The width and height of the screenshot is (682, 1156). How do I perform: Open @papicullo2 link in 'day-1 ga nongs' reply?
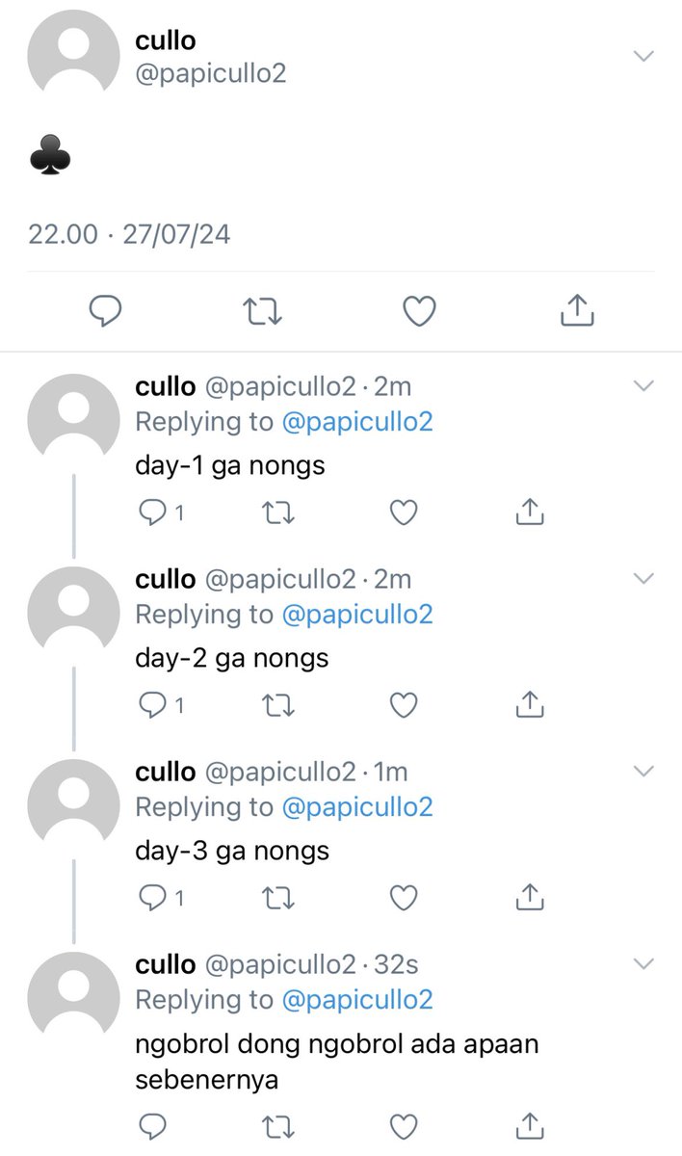click(356, 422)
